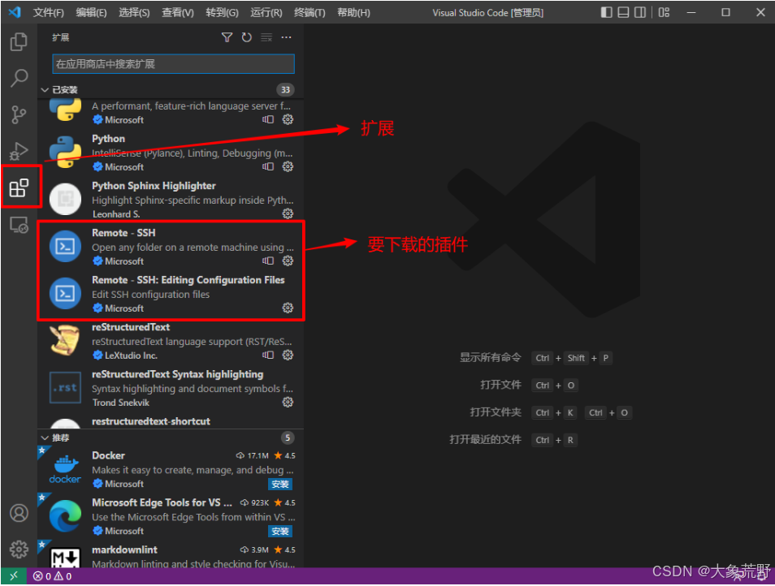This screenshot has width=775, height=586.
Task: Click the Docker extension thumbnail
Action: (x=65, y=469)
